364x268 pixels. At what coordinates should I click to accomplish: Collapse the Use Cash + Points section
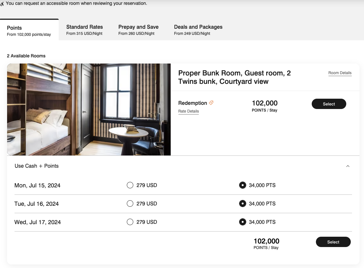[348, 166]
